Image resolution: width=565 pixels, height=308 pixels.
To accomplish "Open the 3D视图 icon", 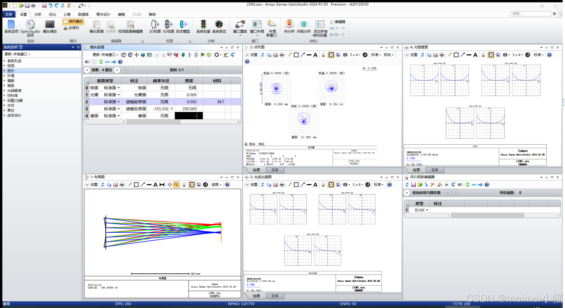I will tap(168, 27).
